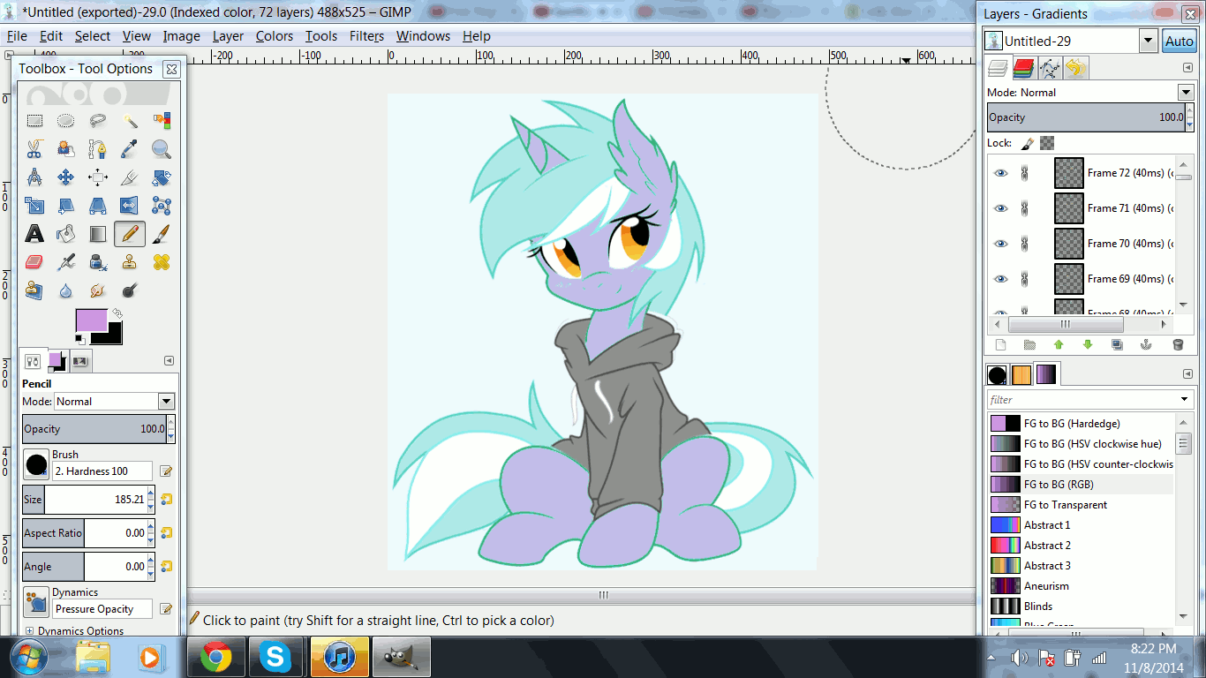Expand the Untitled-29 image selector dropdown

(x=1148, y=41)
